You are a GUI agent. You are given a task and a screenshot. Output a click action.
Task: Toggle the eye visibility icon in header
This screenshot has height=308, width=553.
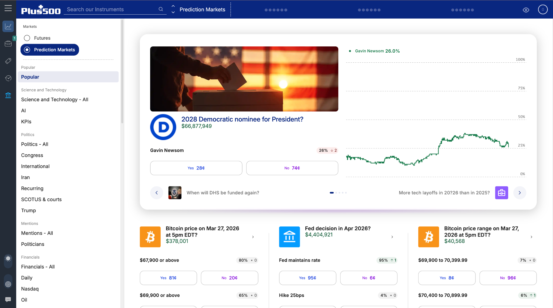coord(526,10)
